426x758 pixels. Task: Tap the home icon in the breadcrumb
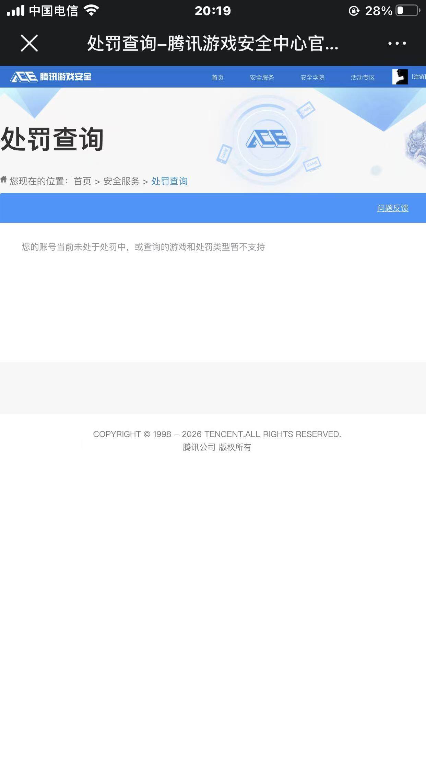pyautogui.click(x=4, y=179)
